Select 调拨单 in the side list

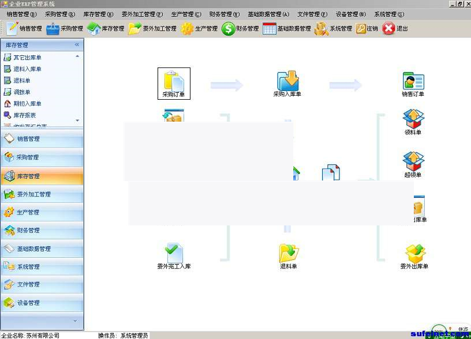(x=22, y=92)
